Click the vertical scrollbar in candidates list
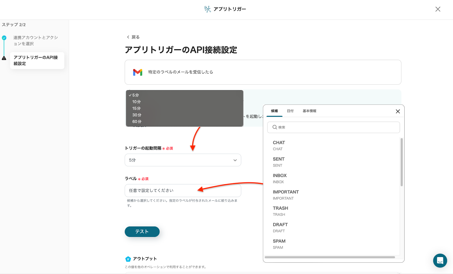 pos(401,163)
